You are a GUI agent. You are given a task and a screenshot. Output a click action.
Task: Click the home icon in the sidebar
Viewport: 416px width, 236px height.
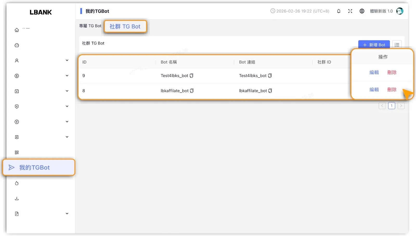pos(17,30)
